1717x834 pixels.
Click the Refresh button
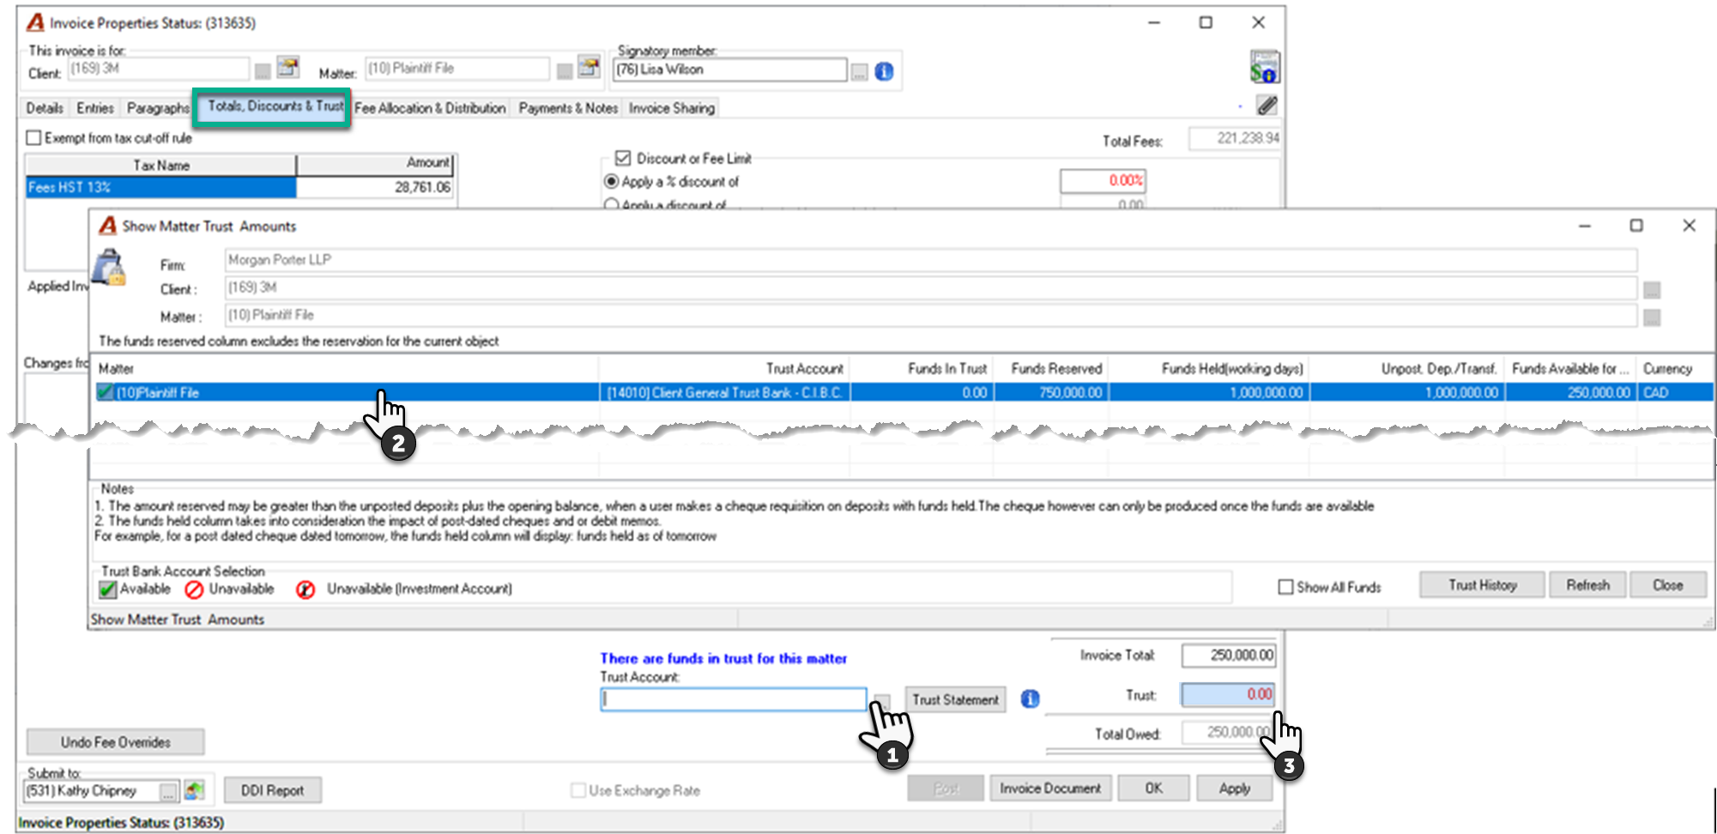click(x=1587, y=585)
